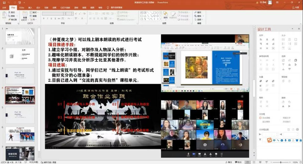Viewport: 303px width, 164px height.
Task: Click the Find (查找) icon
Action: click(198, 13)
